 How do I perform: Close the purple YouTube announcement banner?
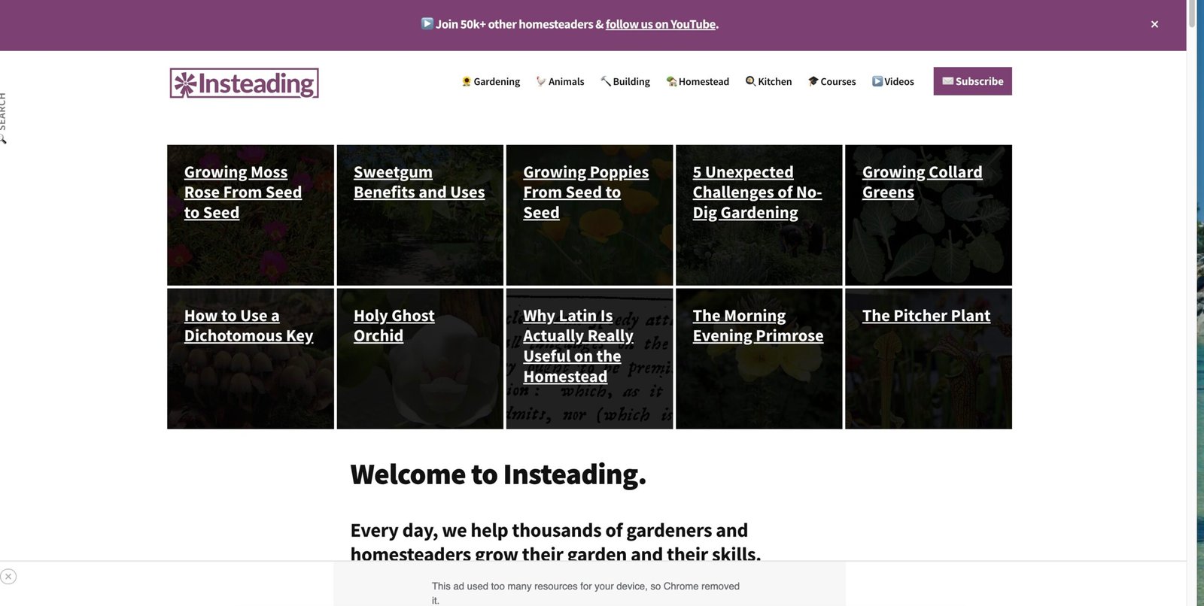click(1154, 24)
